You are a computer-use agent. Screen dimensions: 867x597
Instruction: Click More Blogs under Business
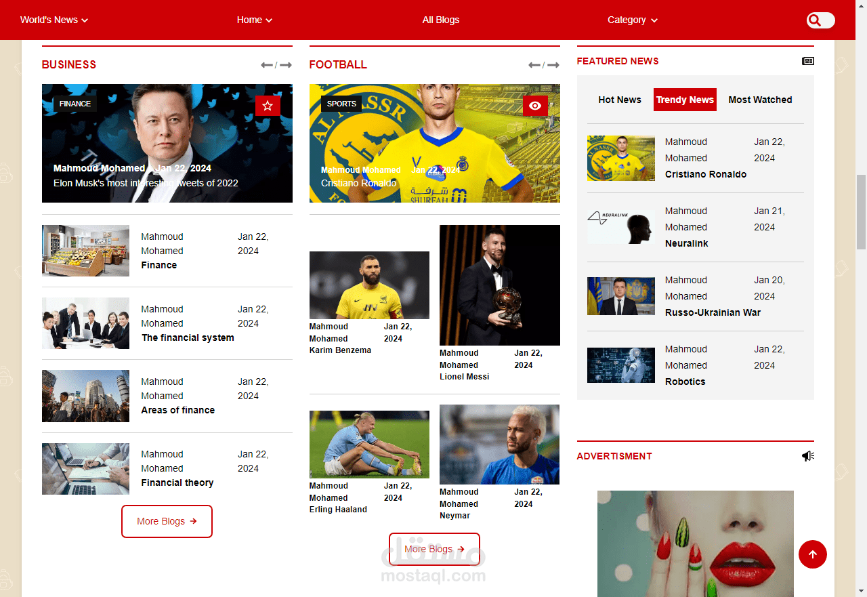pos(167,521)
